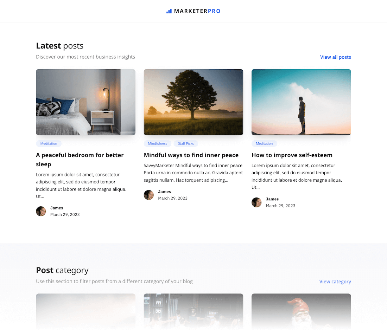
Task: Open 'Mindful ways to find inner peace' title
Action: 191,155
